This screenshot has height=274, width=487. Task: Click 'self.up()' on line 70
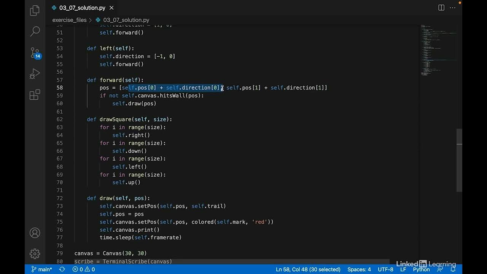tap(126, 182)
